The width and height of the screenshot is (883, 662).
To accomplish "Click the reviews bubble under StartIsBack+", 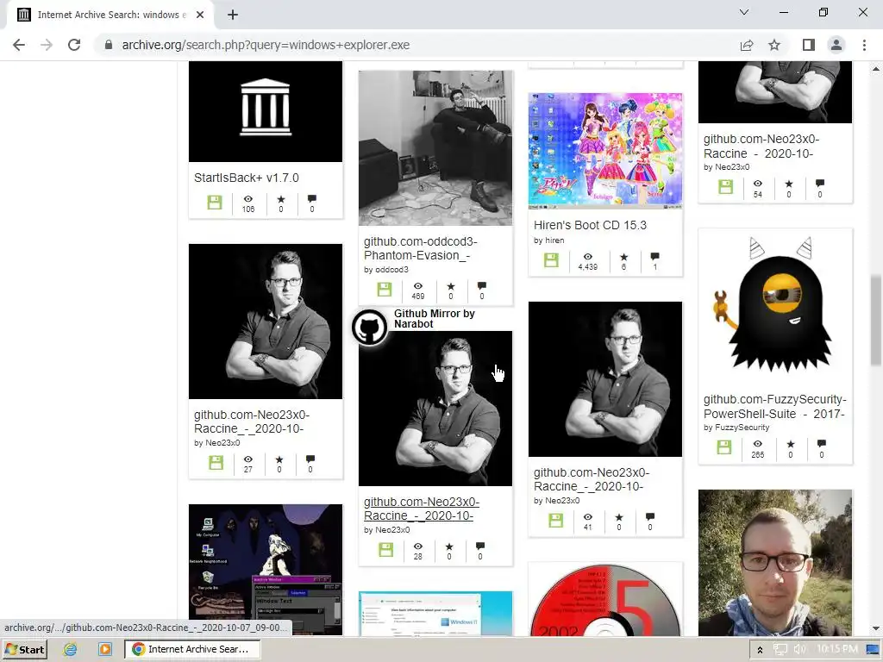I will (x=312, y=199).
